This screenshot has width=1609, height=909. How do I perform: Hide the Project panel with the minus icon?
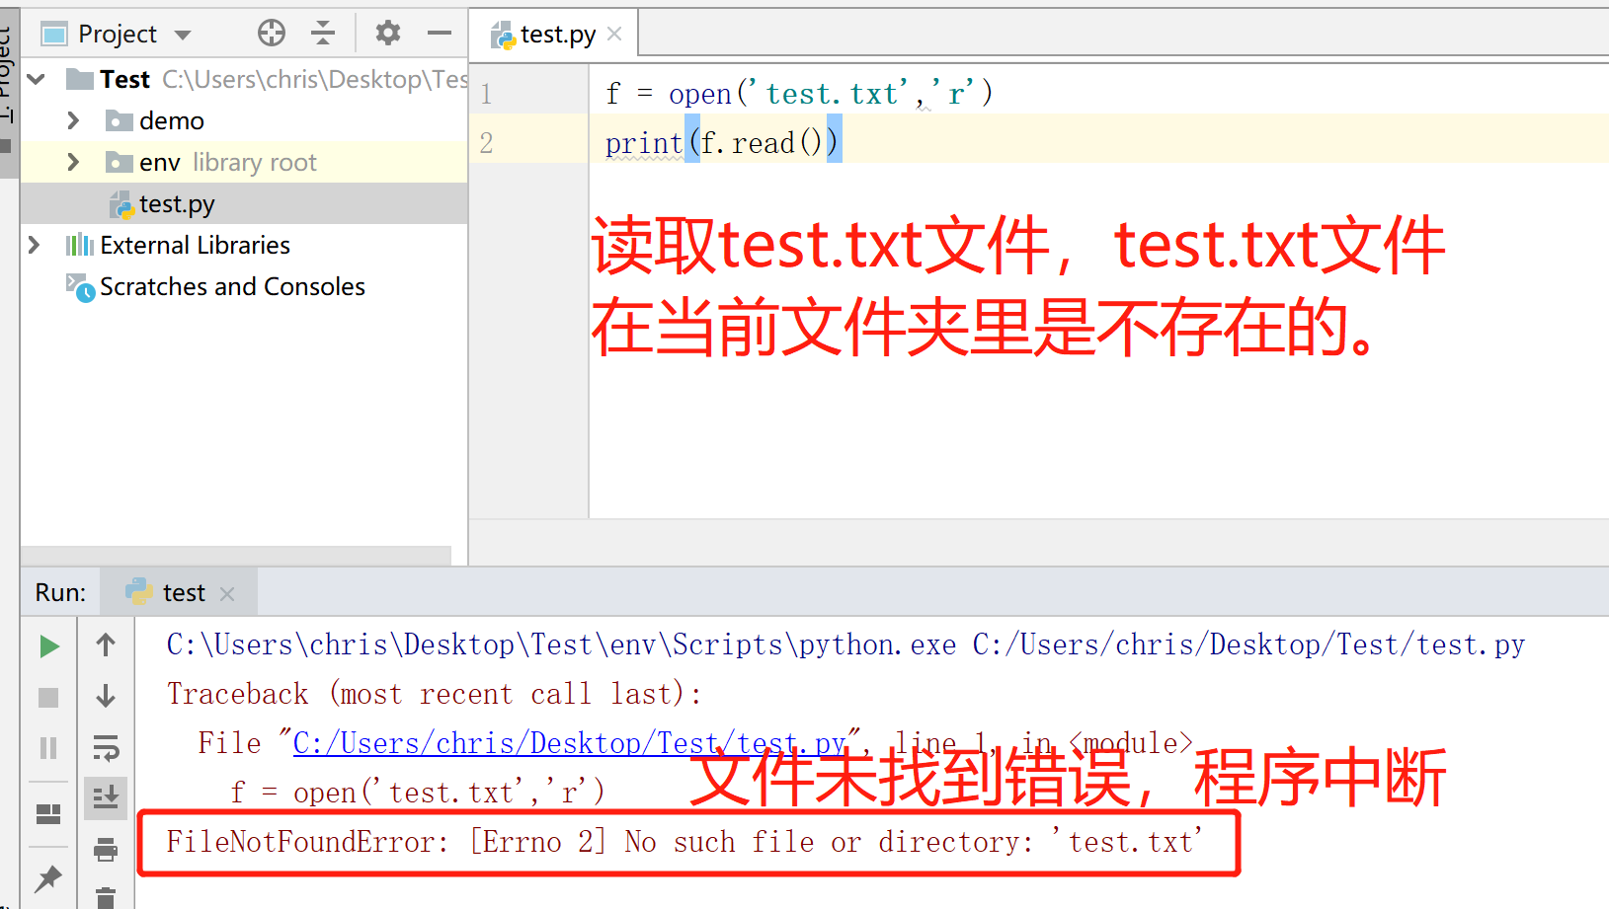[x=440, y=34]
